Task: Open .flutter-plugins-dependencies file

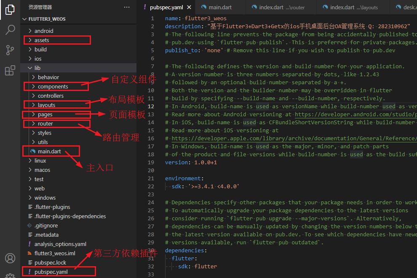Action: pyautogui.click(x=79, y=216)
